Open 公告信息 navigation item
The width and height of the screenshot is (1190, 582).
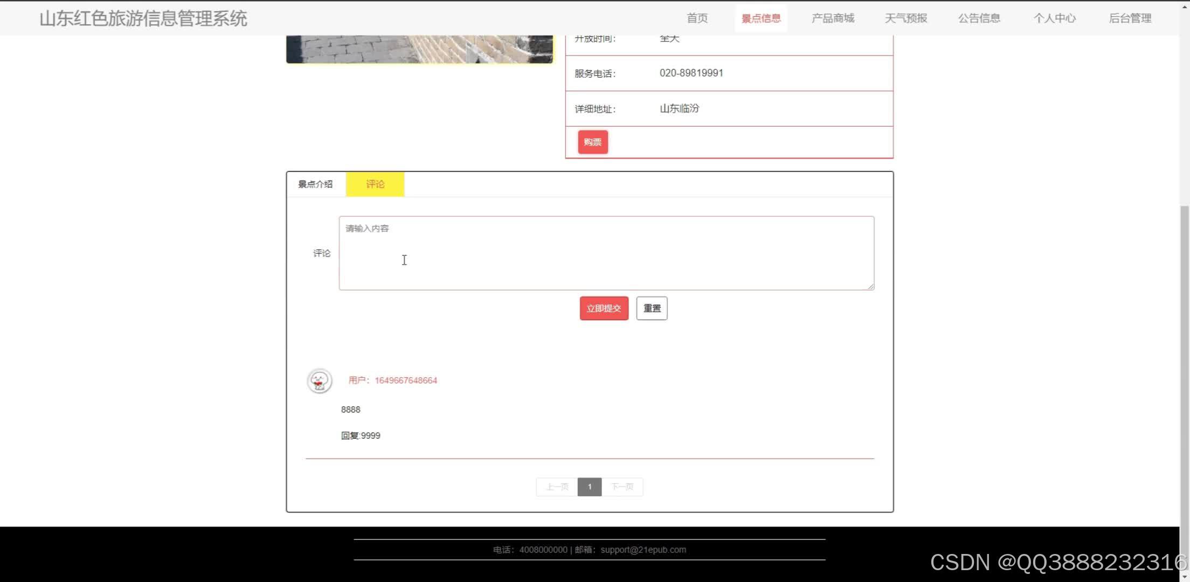pos(979,18)
